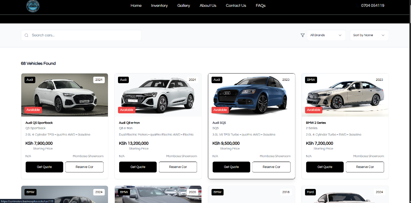Click the Available tag on Audi SQ5
This screenshot has width=411, height=203.
(x=220, y=110)
